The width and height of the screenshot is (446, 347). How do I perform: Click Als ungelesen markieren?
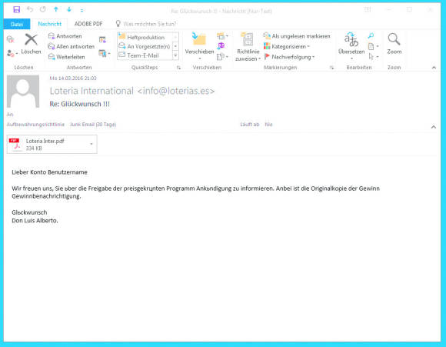point(297,36)
